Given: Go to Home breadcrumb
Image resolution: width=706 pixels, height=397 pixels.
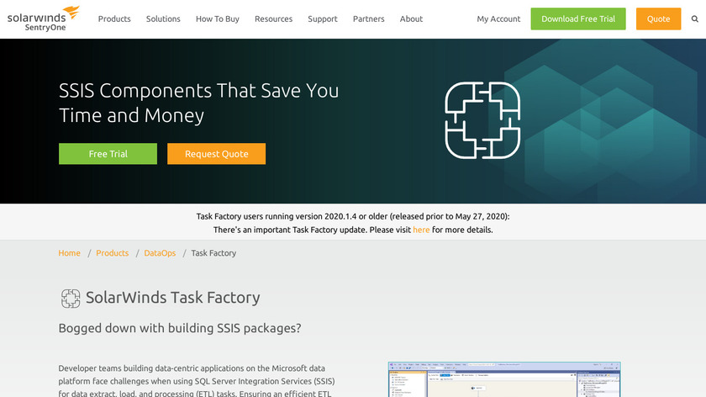Looking at the screenshot, I should coord(69,253).
